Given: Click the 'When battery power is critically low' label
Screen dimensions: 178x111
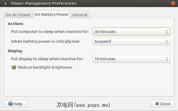Looking at the screenshot, I should 45,41.
